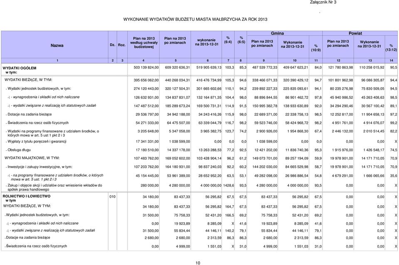Click the 'ROLNICTWO I ŁOWIECTWO' section header
The height and width of the screenshot is (265, 399).
(x=27, y=196)
